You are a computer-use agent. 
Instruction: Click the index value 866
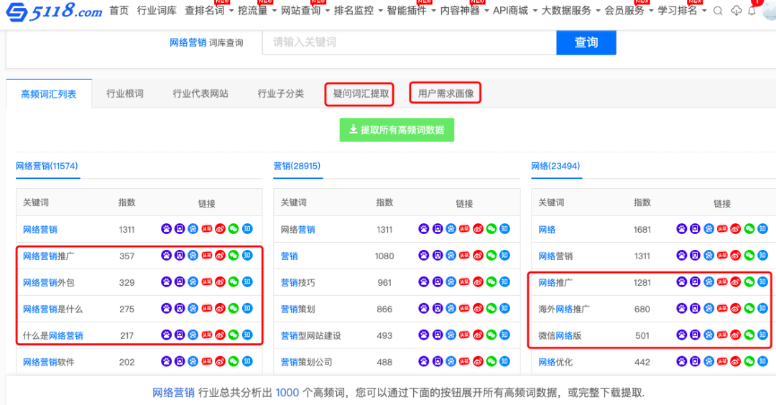[x=384, y=309]
